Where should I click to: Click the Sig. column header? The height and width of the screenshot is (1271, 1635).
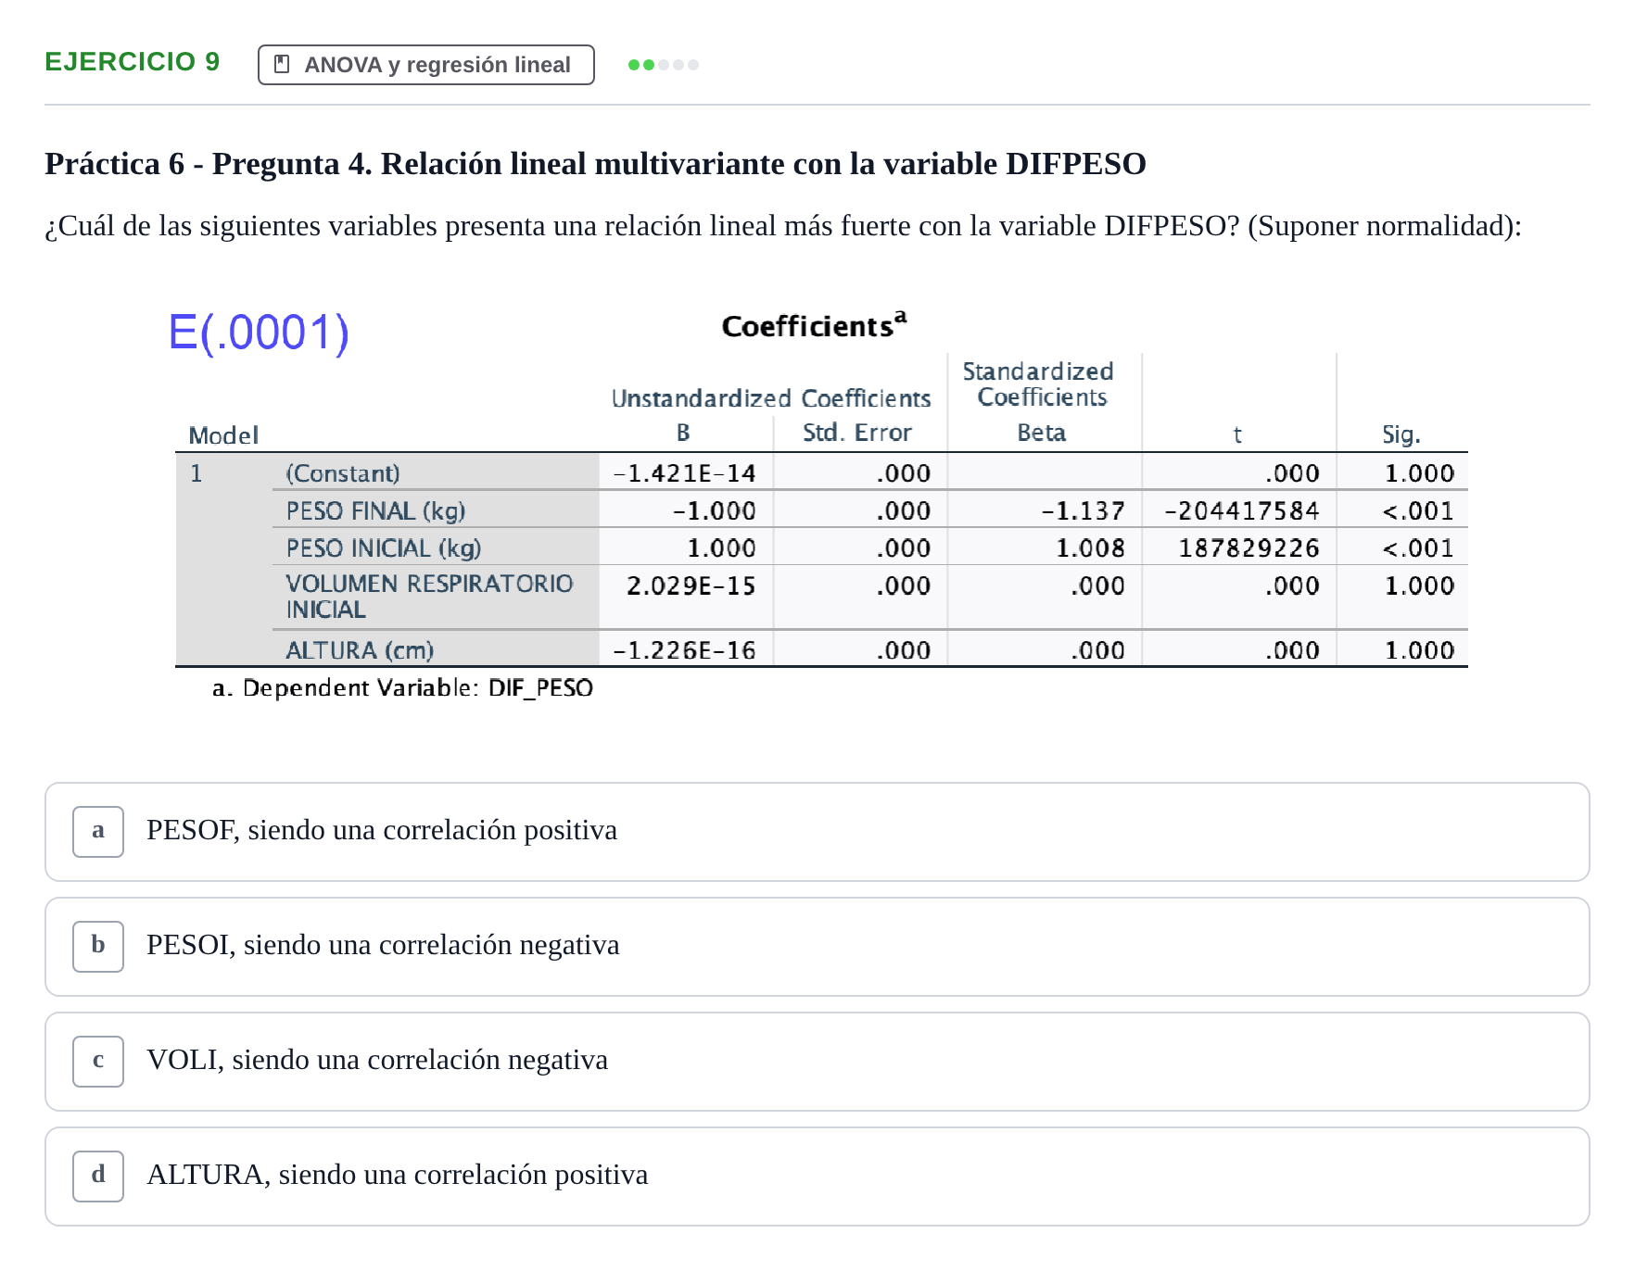click(1401, 434)
